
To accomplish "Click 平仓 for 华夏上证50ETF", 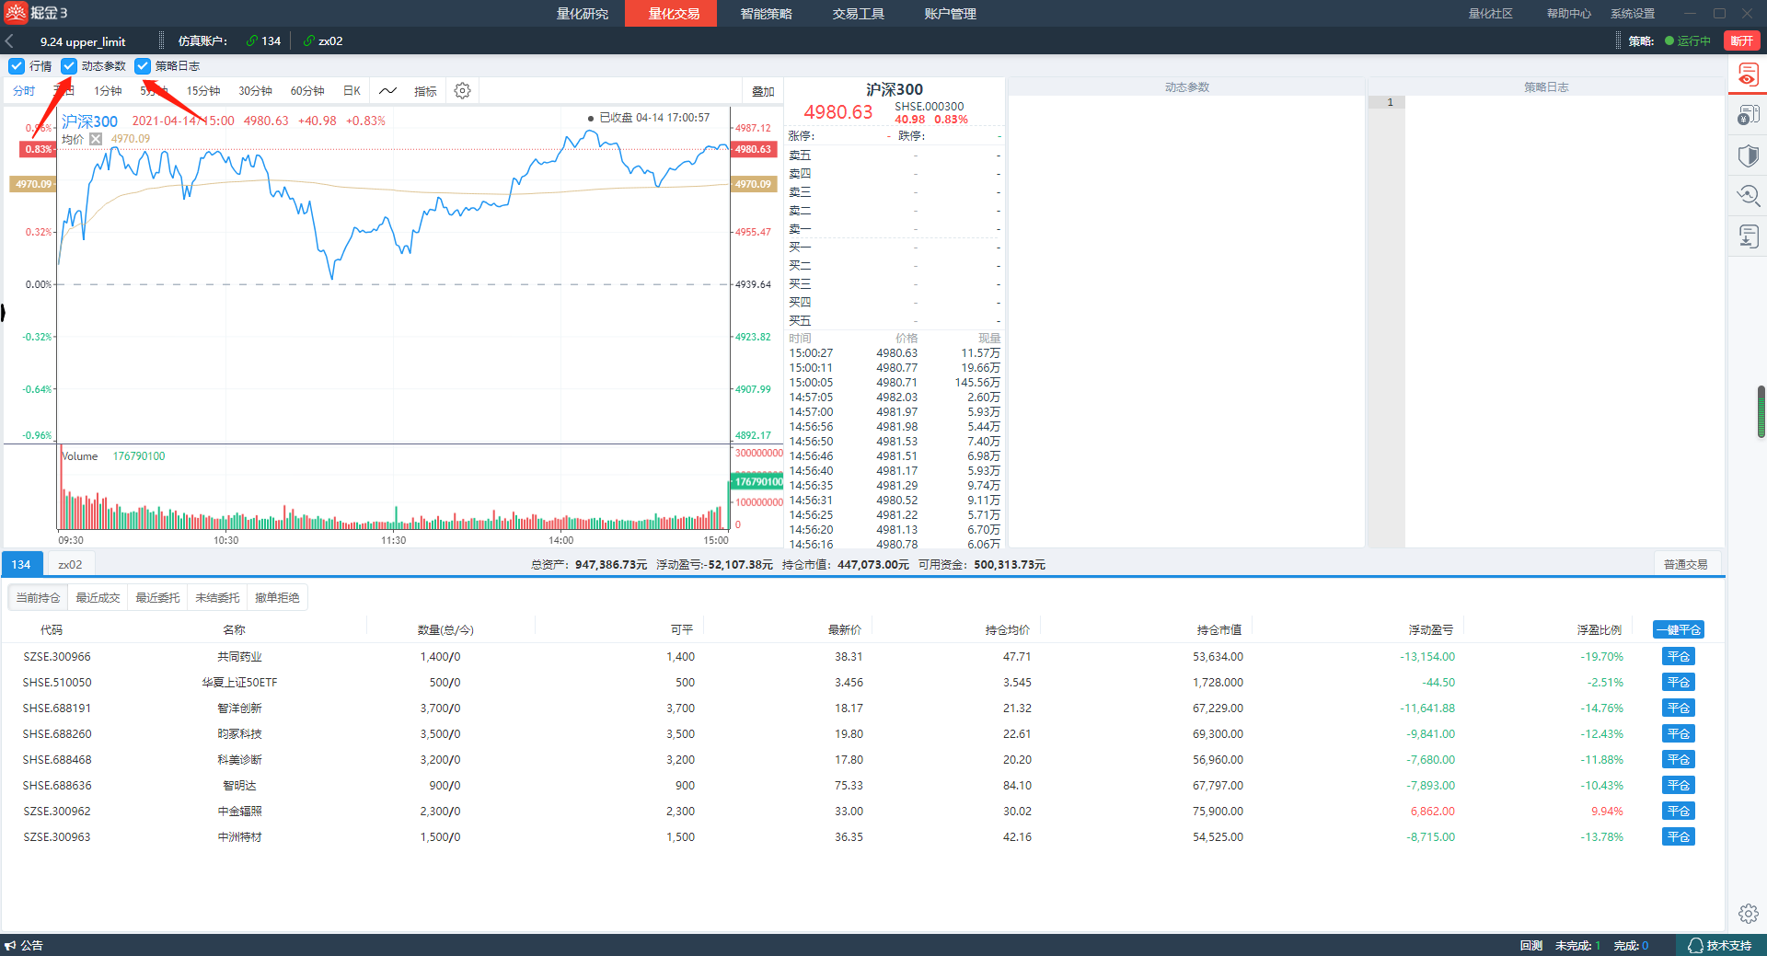I will click(x=1679, y=683).
